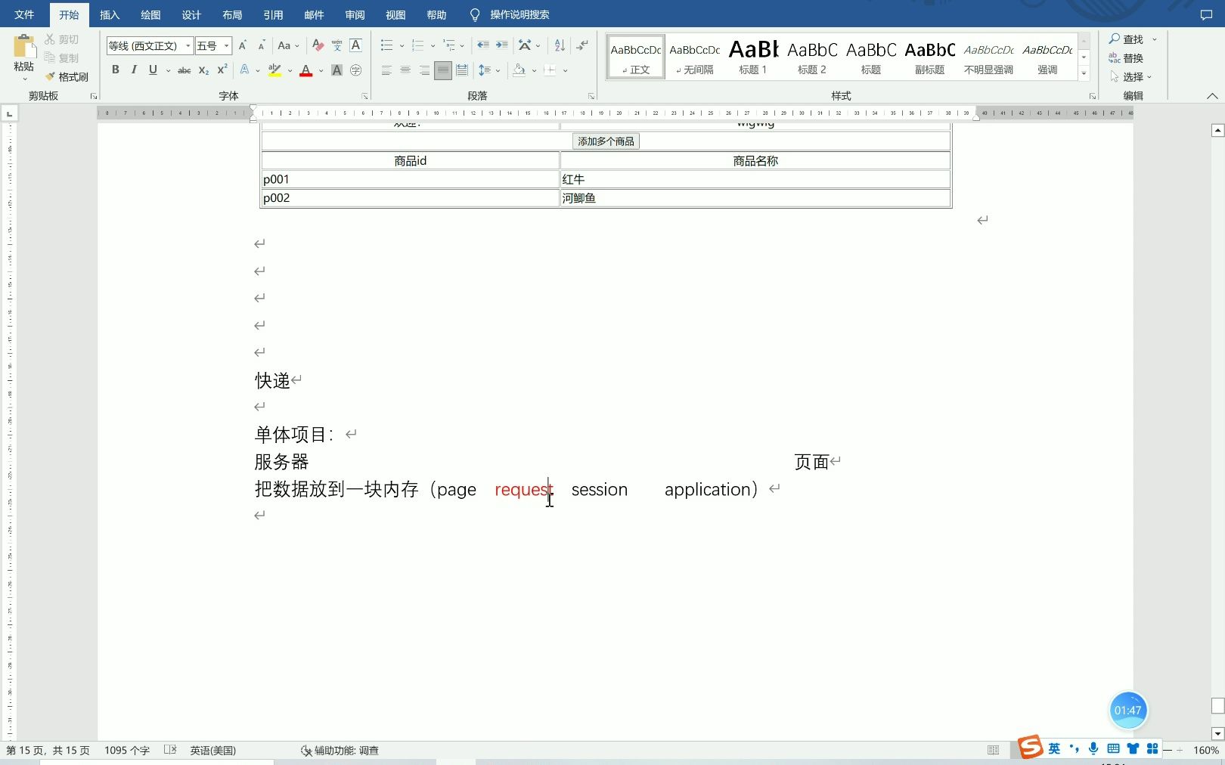Expand the numbered list options arrow
The height and width of the screenshot is (765, 1225).
point(433,46)
